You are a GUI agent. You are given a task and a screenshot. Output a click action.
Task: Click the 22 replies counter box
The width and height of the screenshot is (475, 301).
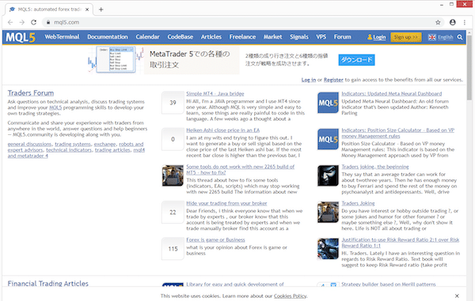coord(173,213)
